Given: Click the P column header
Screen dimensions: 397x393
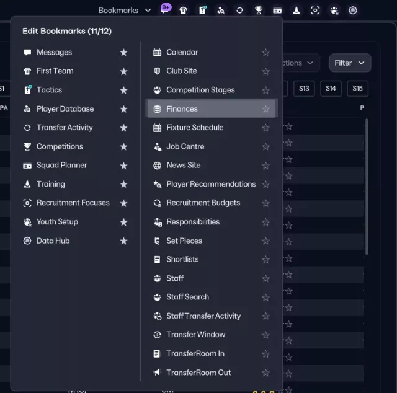Looking at the screenshot, I should [x=362, y=108].
